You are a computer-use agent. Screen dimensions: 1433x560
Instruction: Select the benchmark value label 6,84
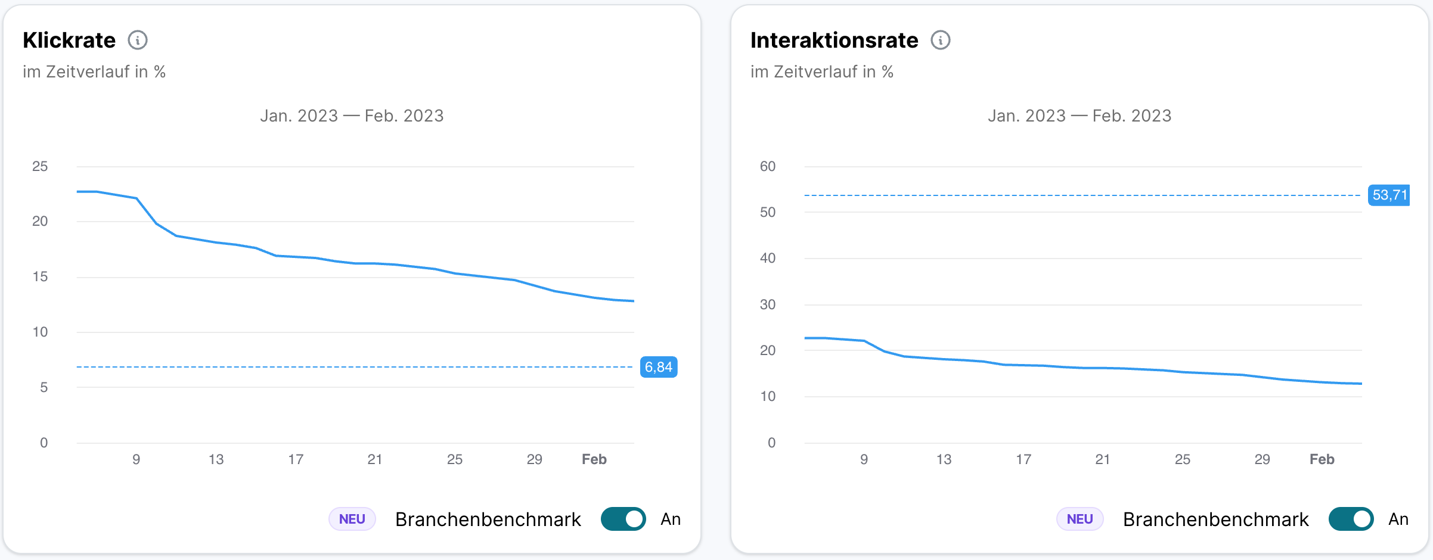[659, 368]
